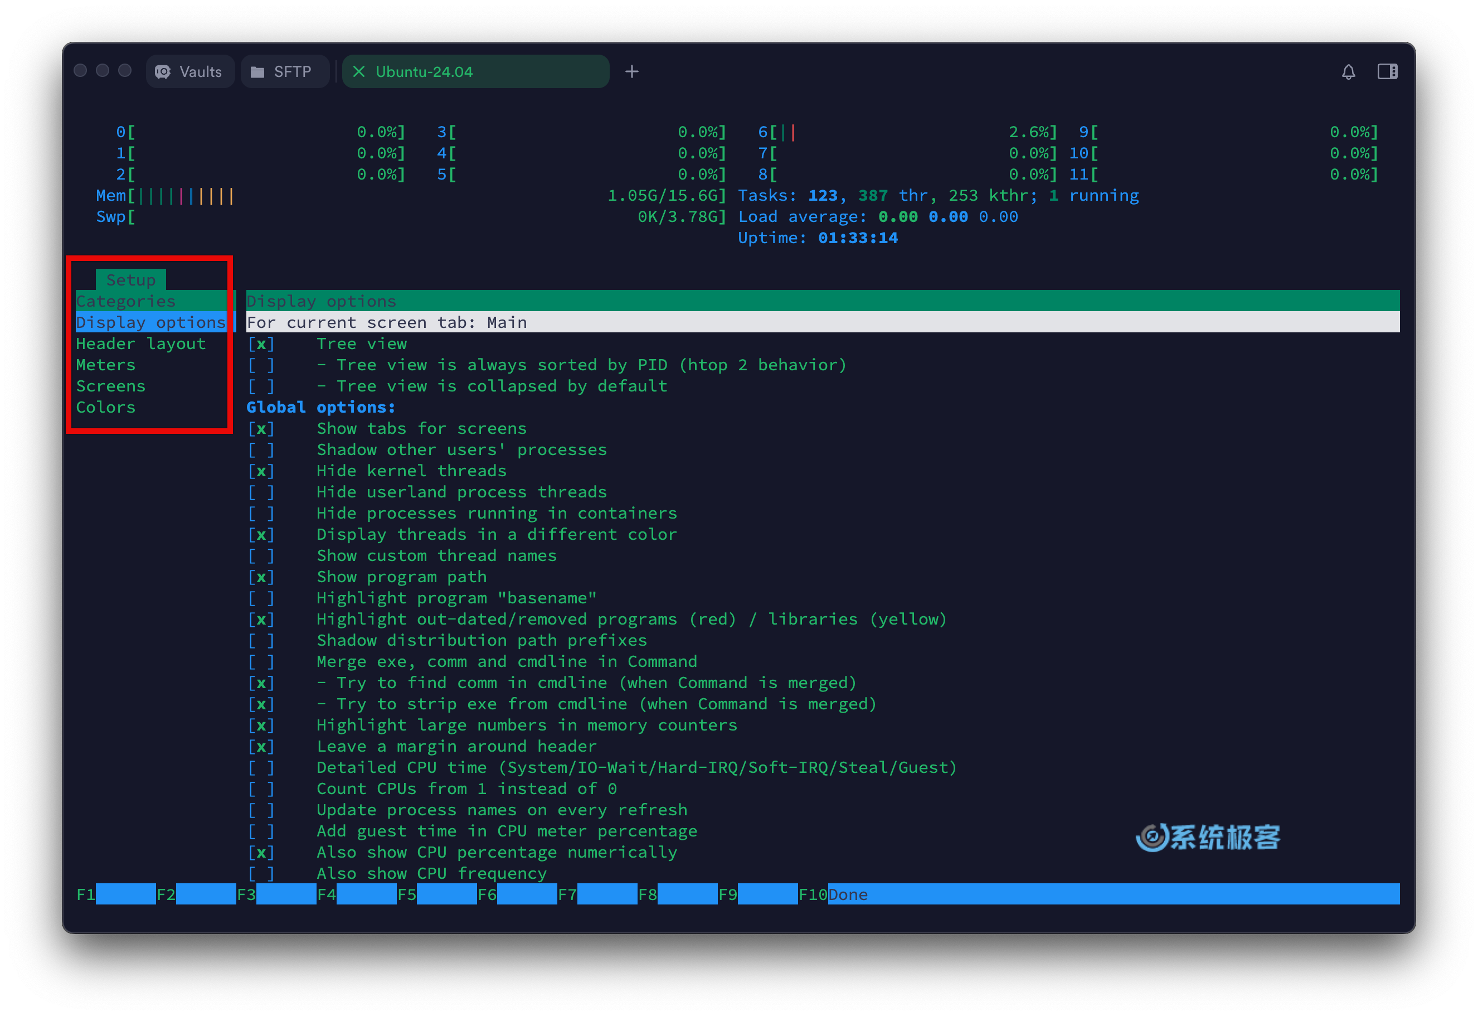Select Header layout category
Image resolution: width=1478 pixels, height=1016 pixels.
[141, 343]
